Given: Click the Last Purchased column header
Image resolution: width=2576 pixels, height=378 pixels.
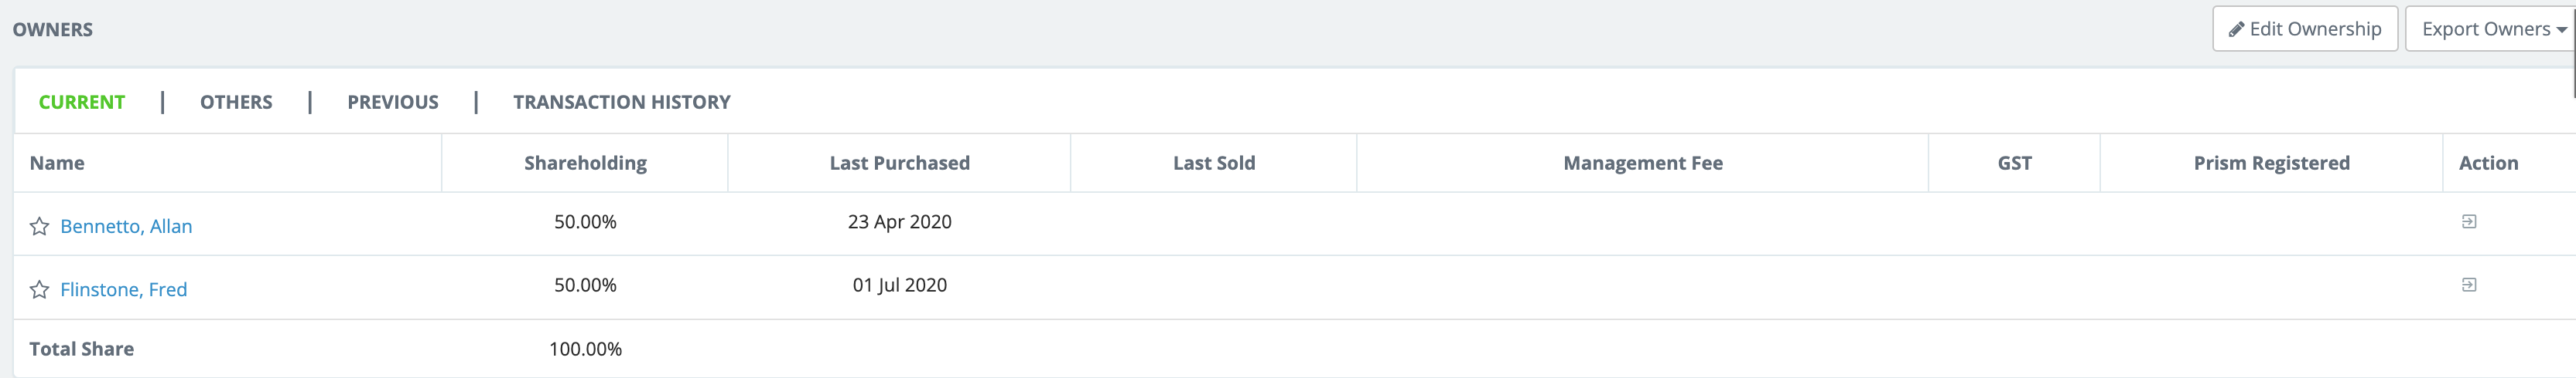Looking at the screenshot, I should tap(899, 163).
